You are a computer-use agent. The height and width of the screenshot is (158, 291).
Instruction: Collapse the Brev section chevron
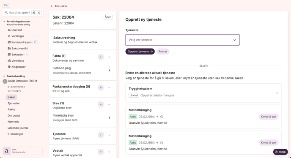pos(109,104)
